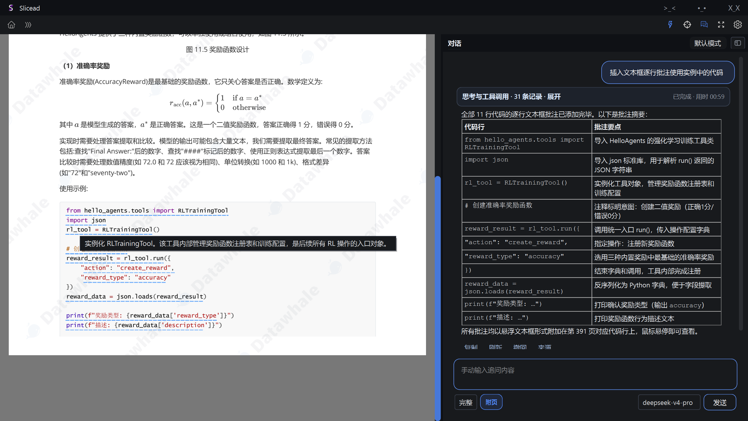Click 来源 below the reply
Image resolution: width=748 pixels, height=421 pixels.
tap(544, 347)
